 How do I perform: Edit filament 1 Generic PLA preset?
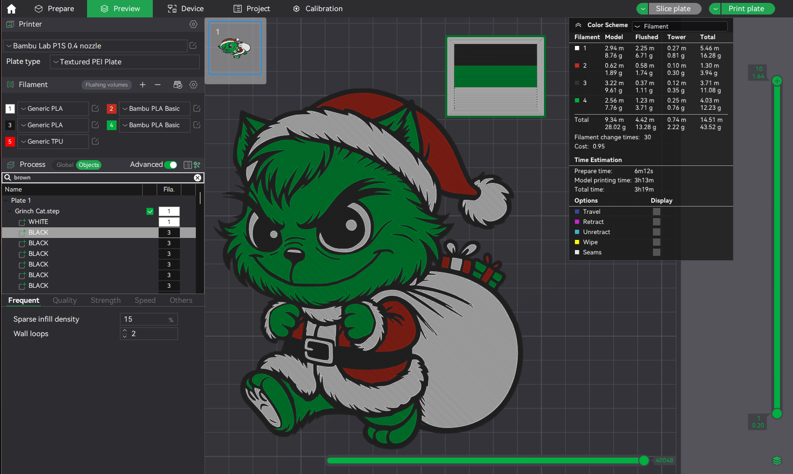tap(95, 108)
